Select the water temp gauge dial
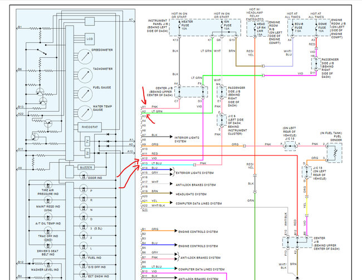Screen dimensions: 362x280 pyautogui.click(x=85, y=113)
